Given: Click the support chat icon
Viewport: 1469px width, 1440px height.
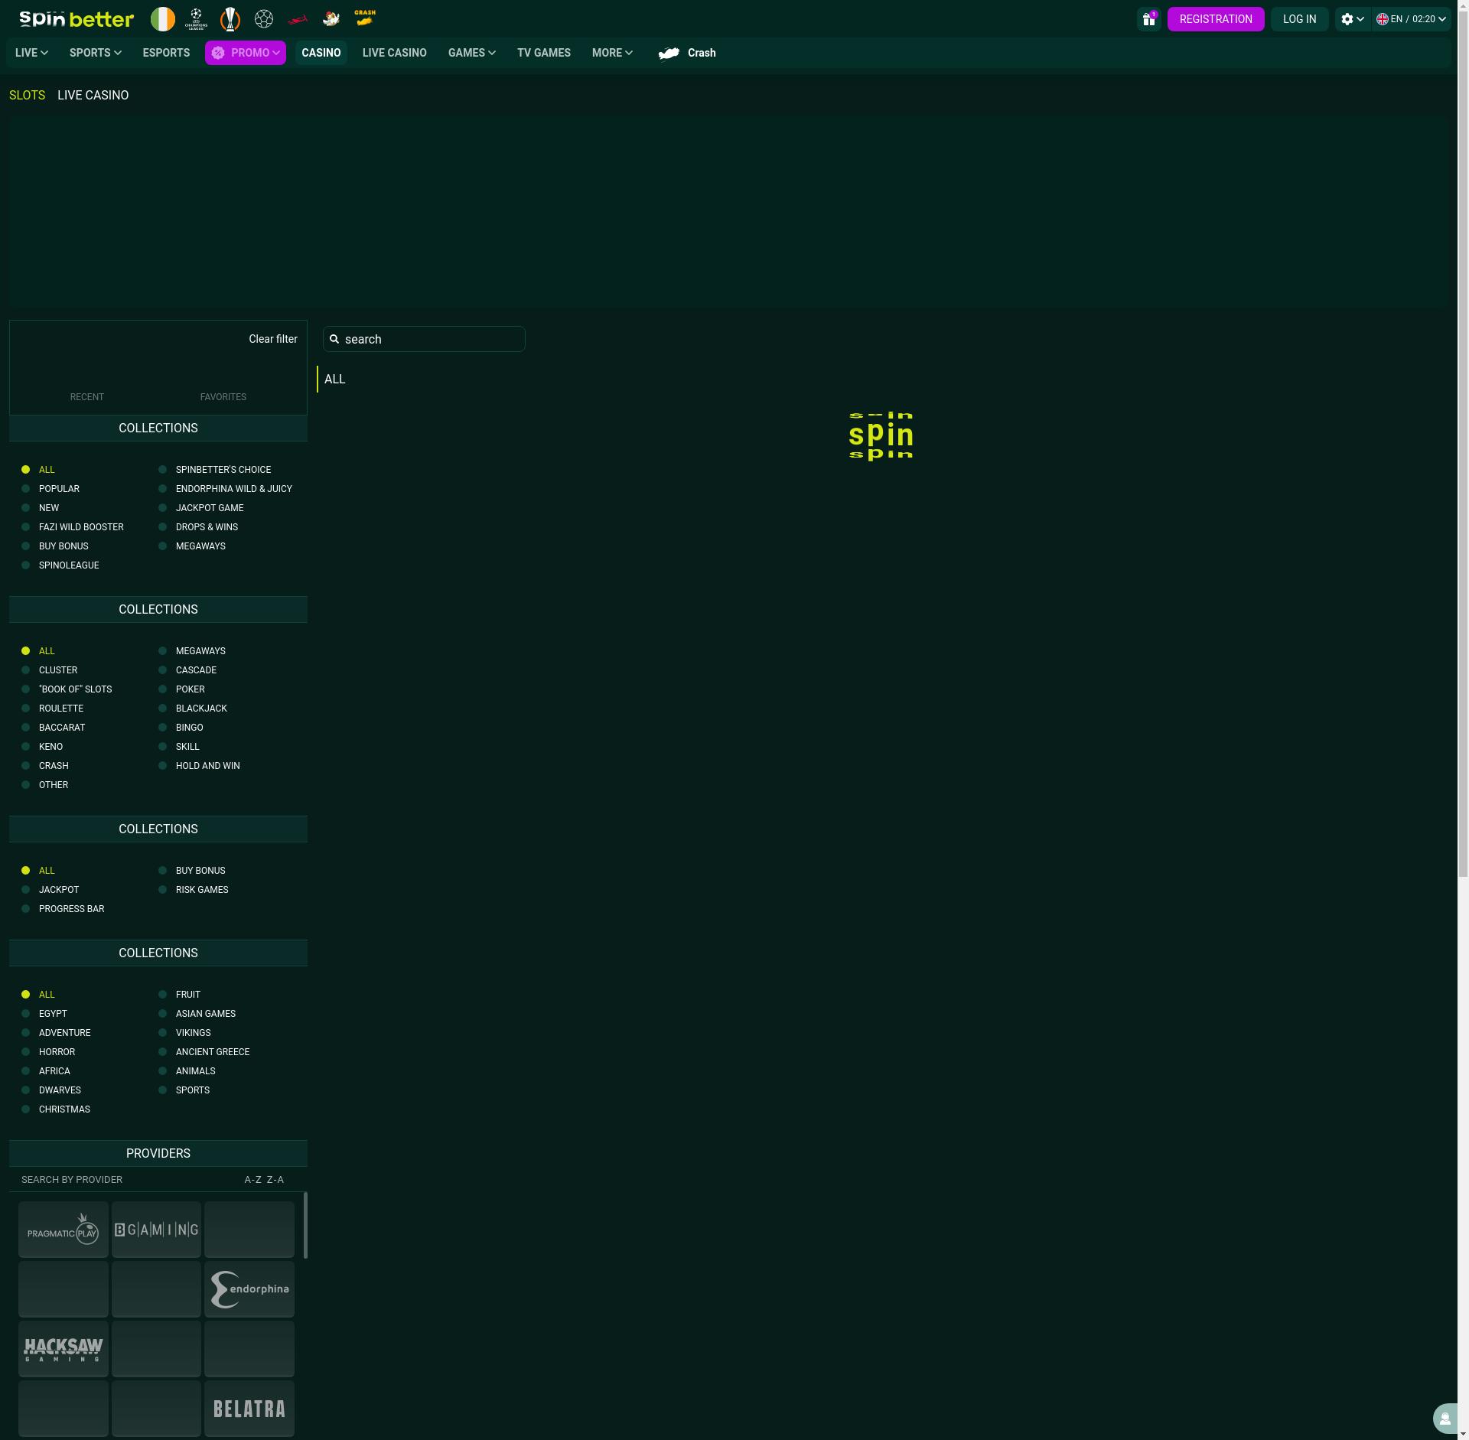Looking at the screenshot, I should 1445,1419.
